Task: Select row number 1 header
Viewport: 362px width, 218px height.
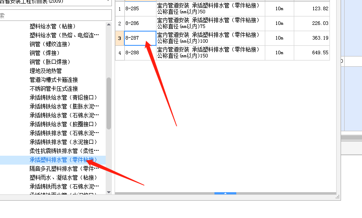Action: (119, 9)
